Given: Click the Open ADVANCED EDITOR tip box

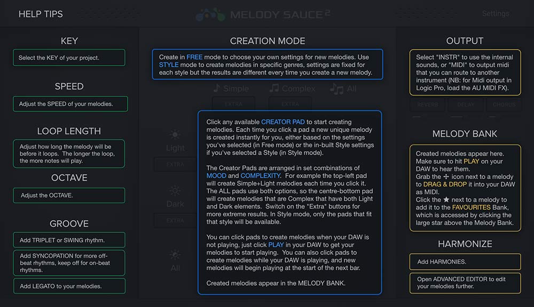Looking at the screenshot, I should (x=465, y=283).
